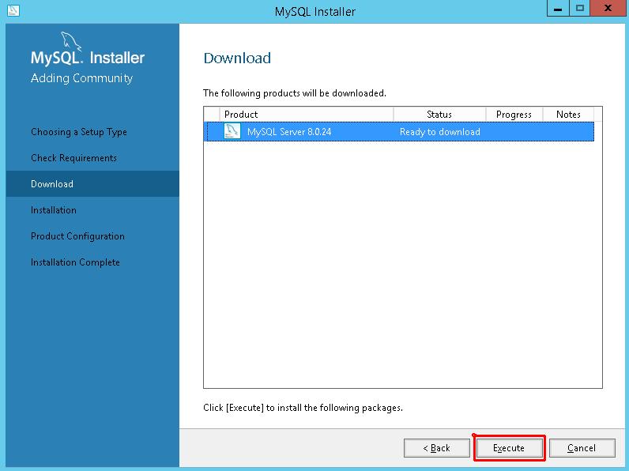
Task: Select the Installation step in sidebar
Action: pos(54,210)
